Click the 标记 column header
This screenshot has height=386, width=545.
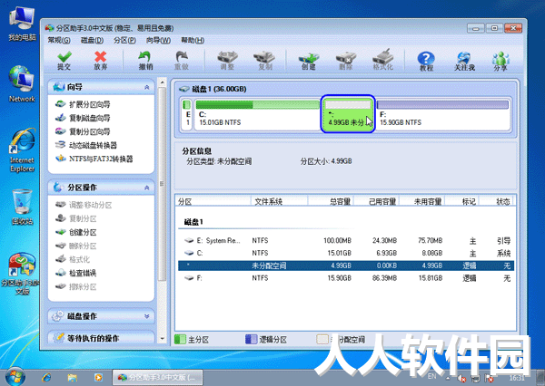coord(462,201)
